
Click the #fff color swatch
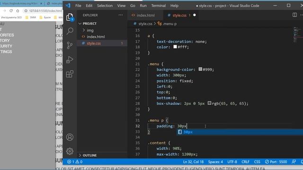tap(175, 47)
